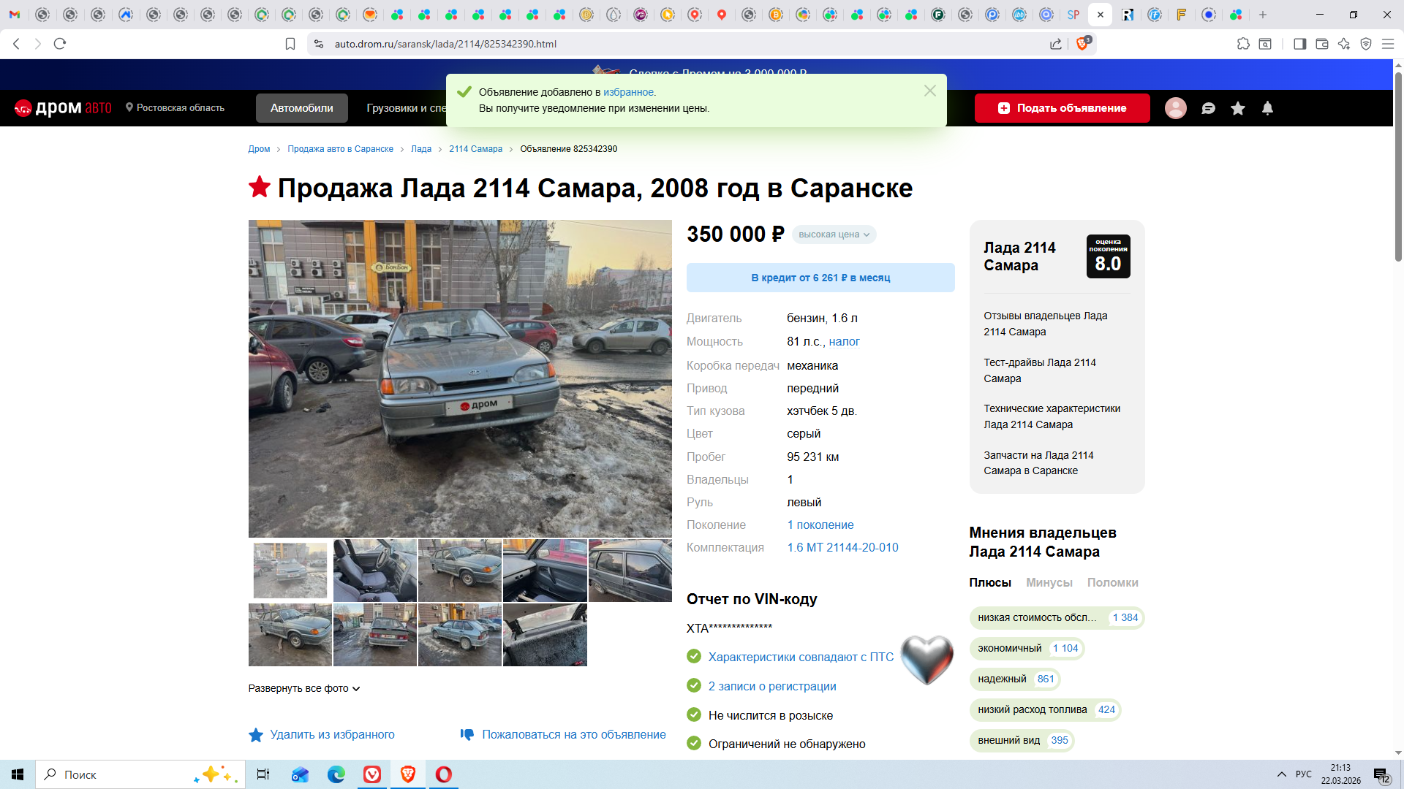Open the Automobiles menu item

[301, 108]
